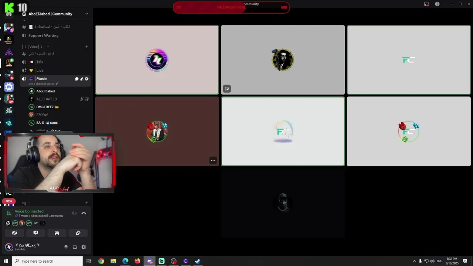This screenshot has width=473, height=266.
Task: Select the top-right FC logo participant tile
Action: click(x=409, y=60)
